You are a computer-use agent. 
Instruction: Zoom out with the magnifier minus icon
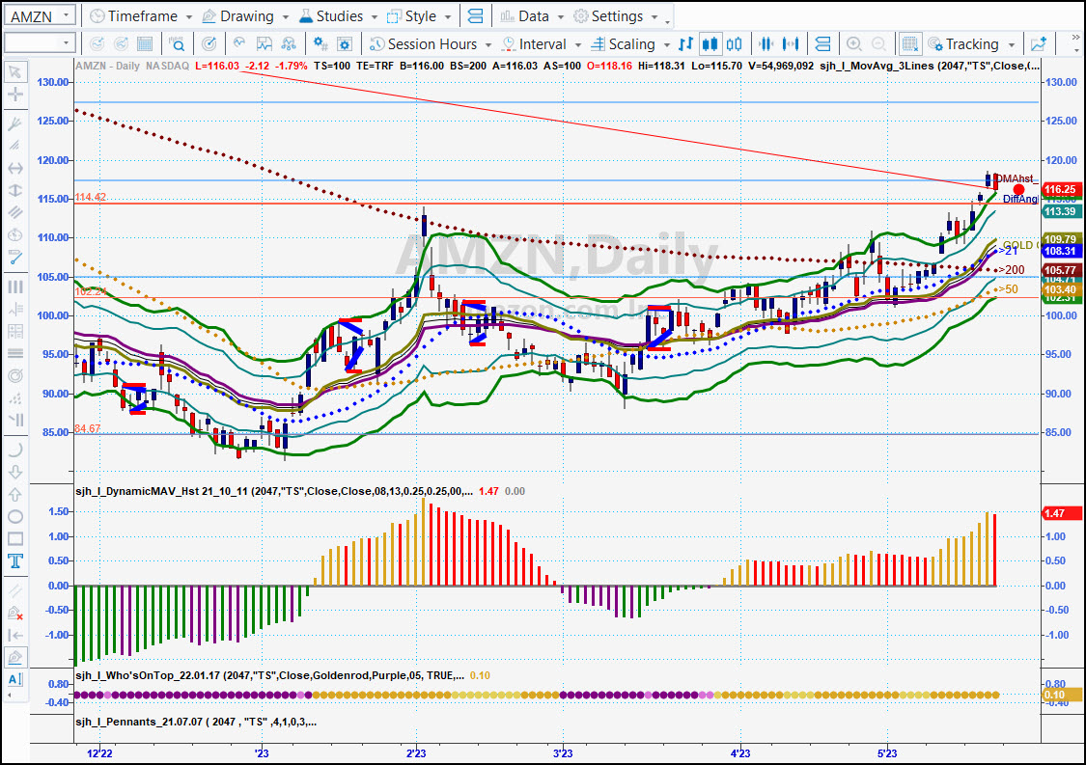tap(878, 44)
